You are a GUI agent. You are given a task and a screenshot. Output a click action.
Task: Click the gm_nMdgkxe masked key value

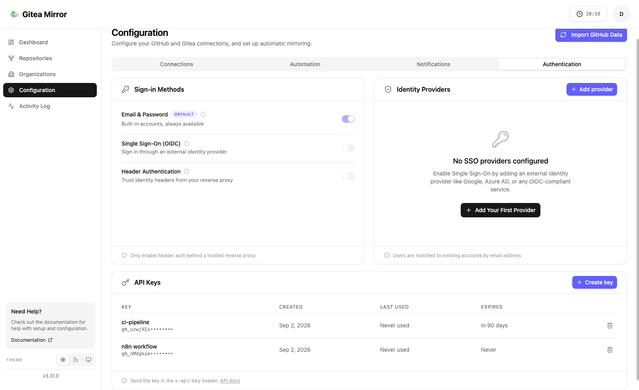click(x=147, y=354)
